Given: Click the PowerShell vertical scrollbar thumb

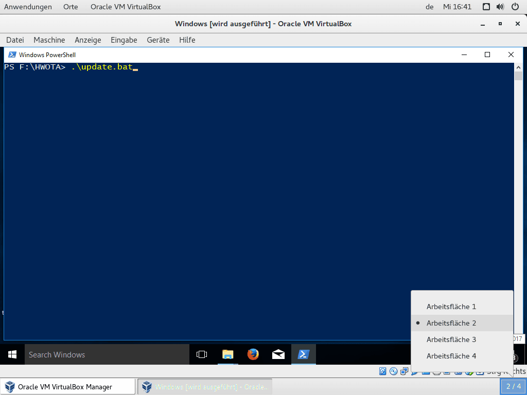Looking at the screenshot, I should 518,76.
